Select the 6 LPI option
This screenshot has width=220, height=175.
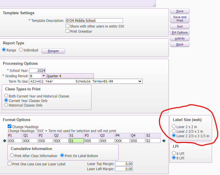tap(174, 153)
